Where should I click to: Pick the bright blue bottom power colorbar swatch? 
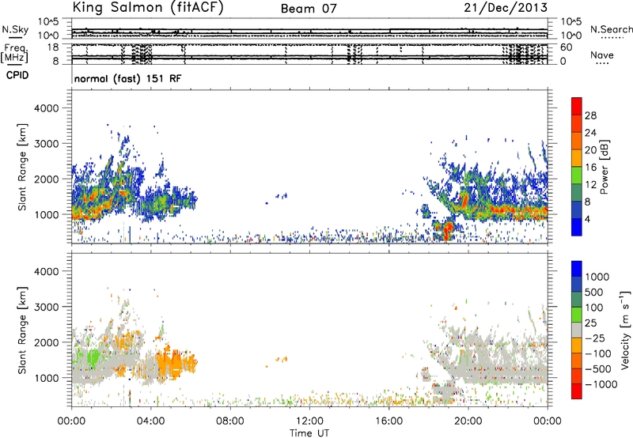coord(577,227)
